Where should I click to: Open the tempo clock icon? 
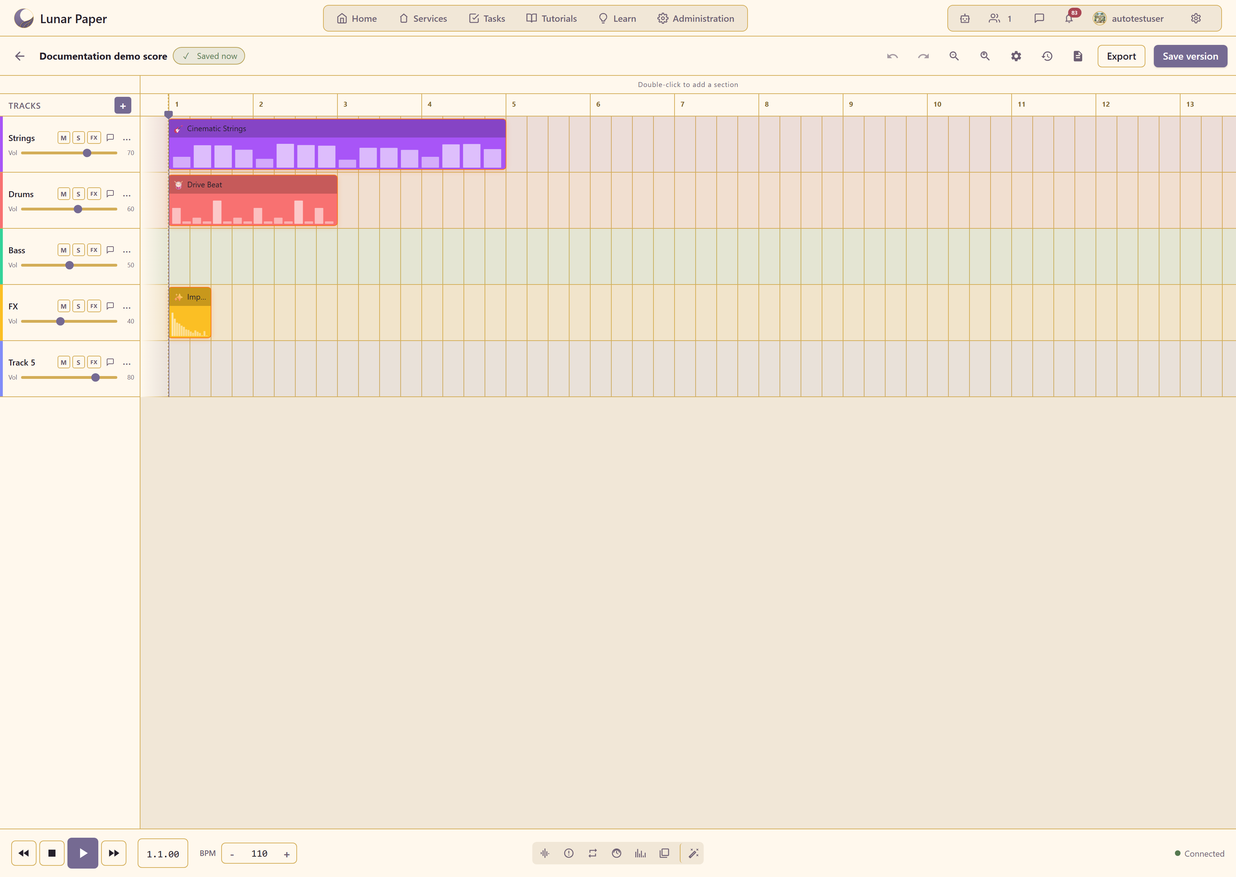617,853
